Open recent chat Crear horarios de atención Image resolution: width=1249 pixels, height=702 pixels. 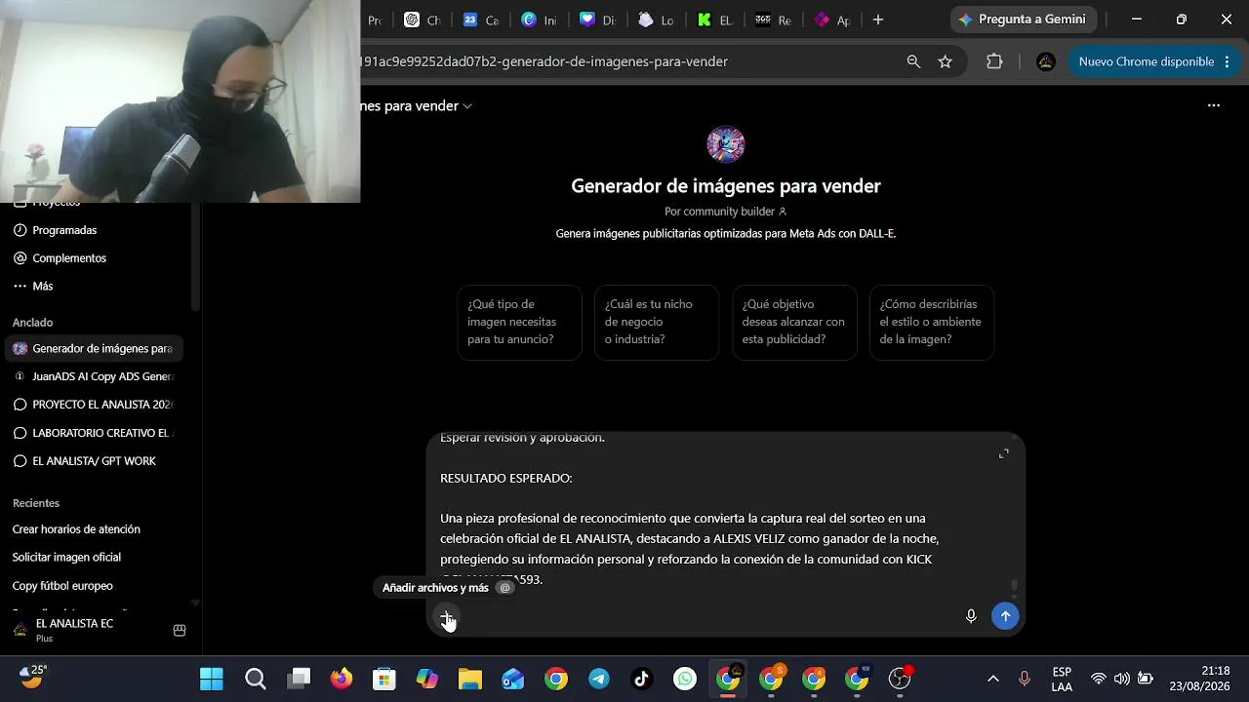click(x=76, y=529)
